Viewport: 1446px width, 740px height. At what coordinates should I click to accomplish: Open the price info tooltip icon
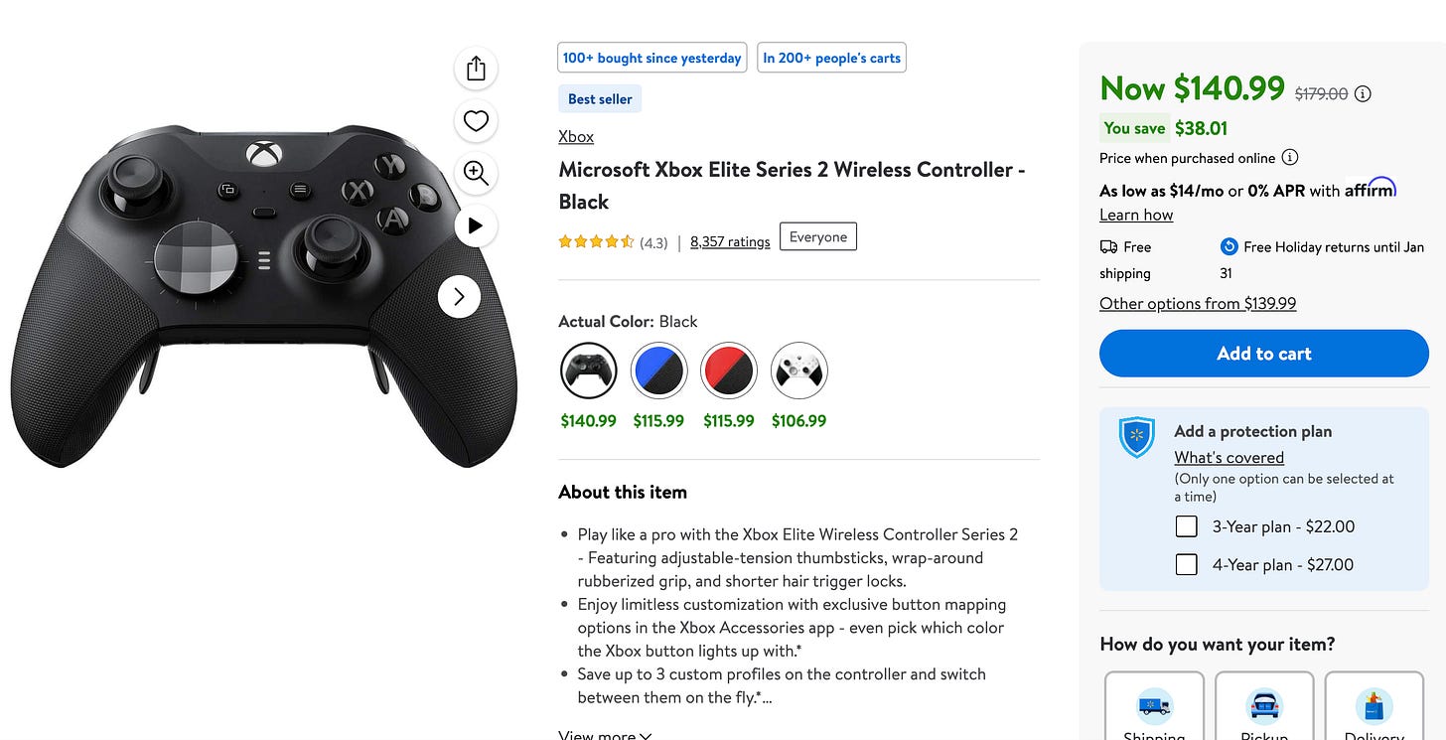(x=1363, y=93)
